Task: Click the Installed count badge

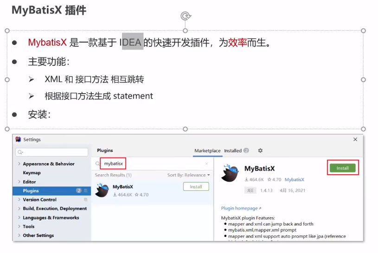Action: click(246, 151)
